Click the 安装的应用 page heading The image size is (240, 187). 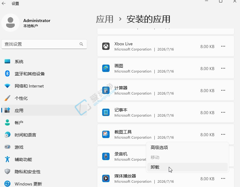[x=148, y=19]
